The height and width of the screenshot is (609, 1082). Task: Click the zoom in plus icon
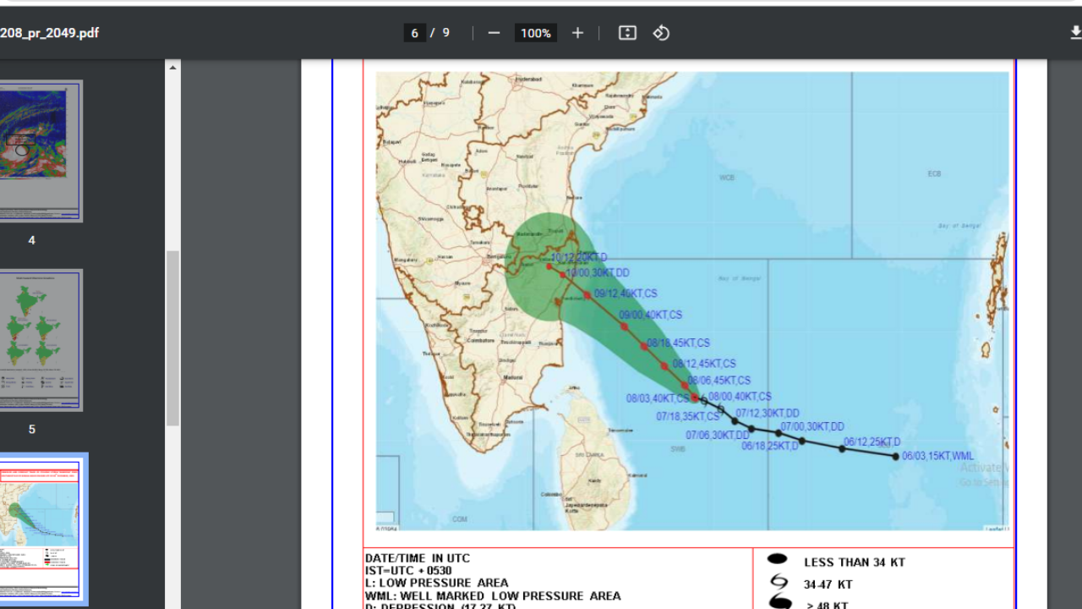[577, 33]
